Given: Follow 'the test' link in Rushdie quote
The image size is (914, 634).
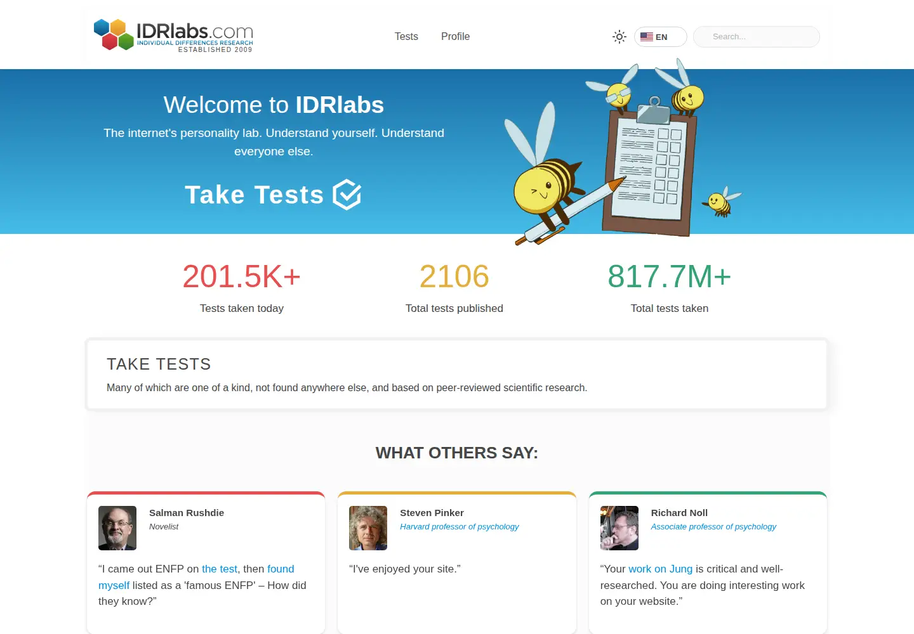Looking at the screenshot, I should click(220, 569).
